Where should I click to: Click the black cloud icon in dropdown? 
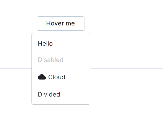42,77
